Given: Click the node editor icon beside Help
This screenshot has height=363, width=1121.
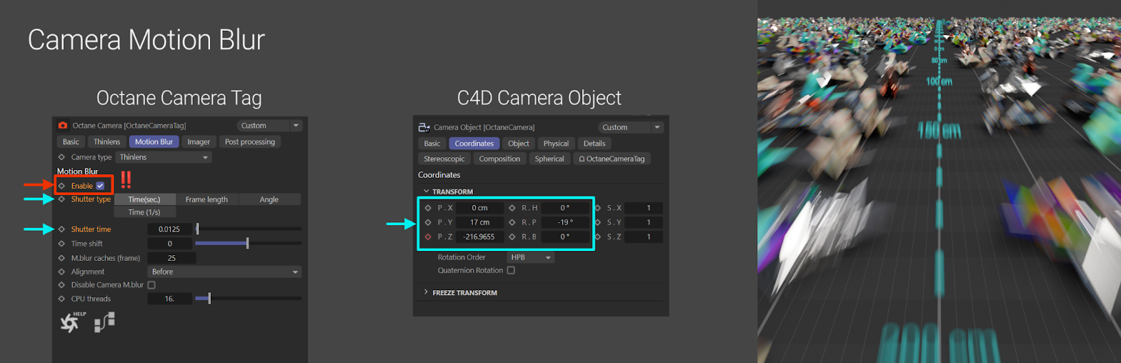Looking at the screenshot, I should [104, 322].
